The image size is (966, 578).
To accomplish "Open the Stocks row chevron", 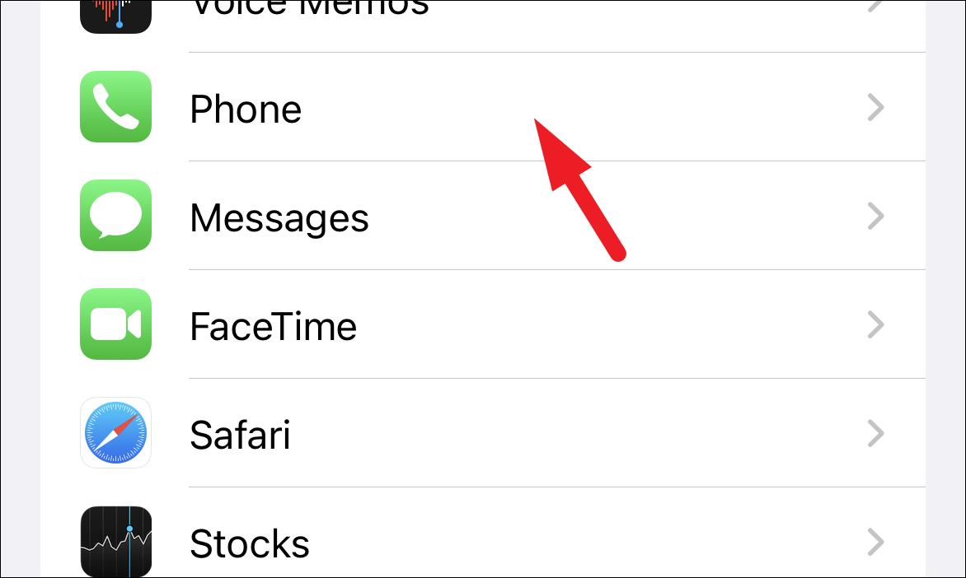I will 875,543.
